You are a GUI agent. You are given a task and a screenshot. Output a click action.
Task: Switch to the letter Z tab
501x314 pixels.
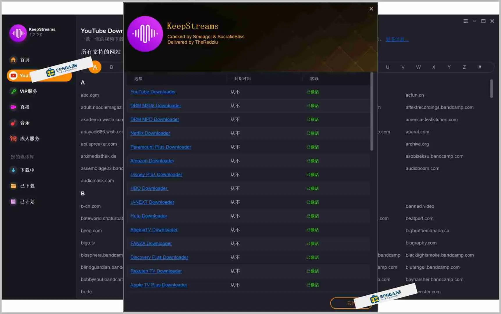464,67
